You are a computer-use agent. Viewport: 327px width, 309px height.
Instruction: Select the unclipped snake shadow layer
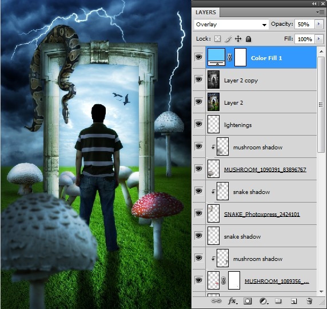tap(261, 236)
